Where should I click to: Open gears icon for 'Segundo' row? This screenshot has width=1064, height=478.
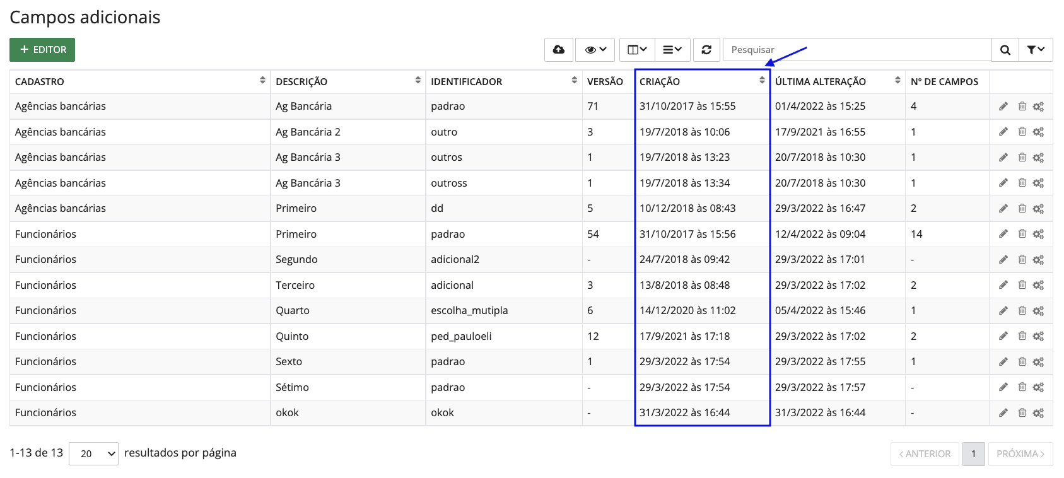(1038, 260)
